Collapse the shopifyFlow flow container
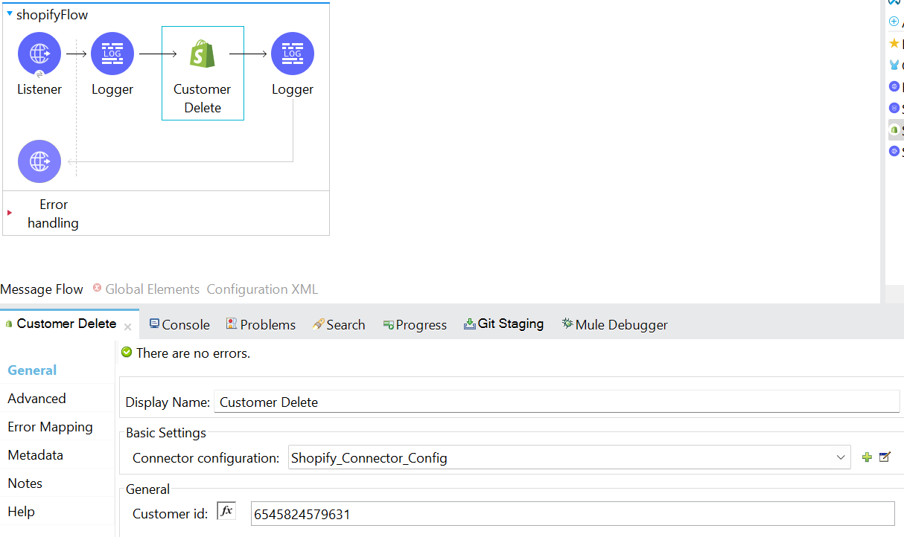This screenshot has width=904, height=537. click(10, 14)
